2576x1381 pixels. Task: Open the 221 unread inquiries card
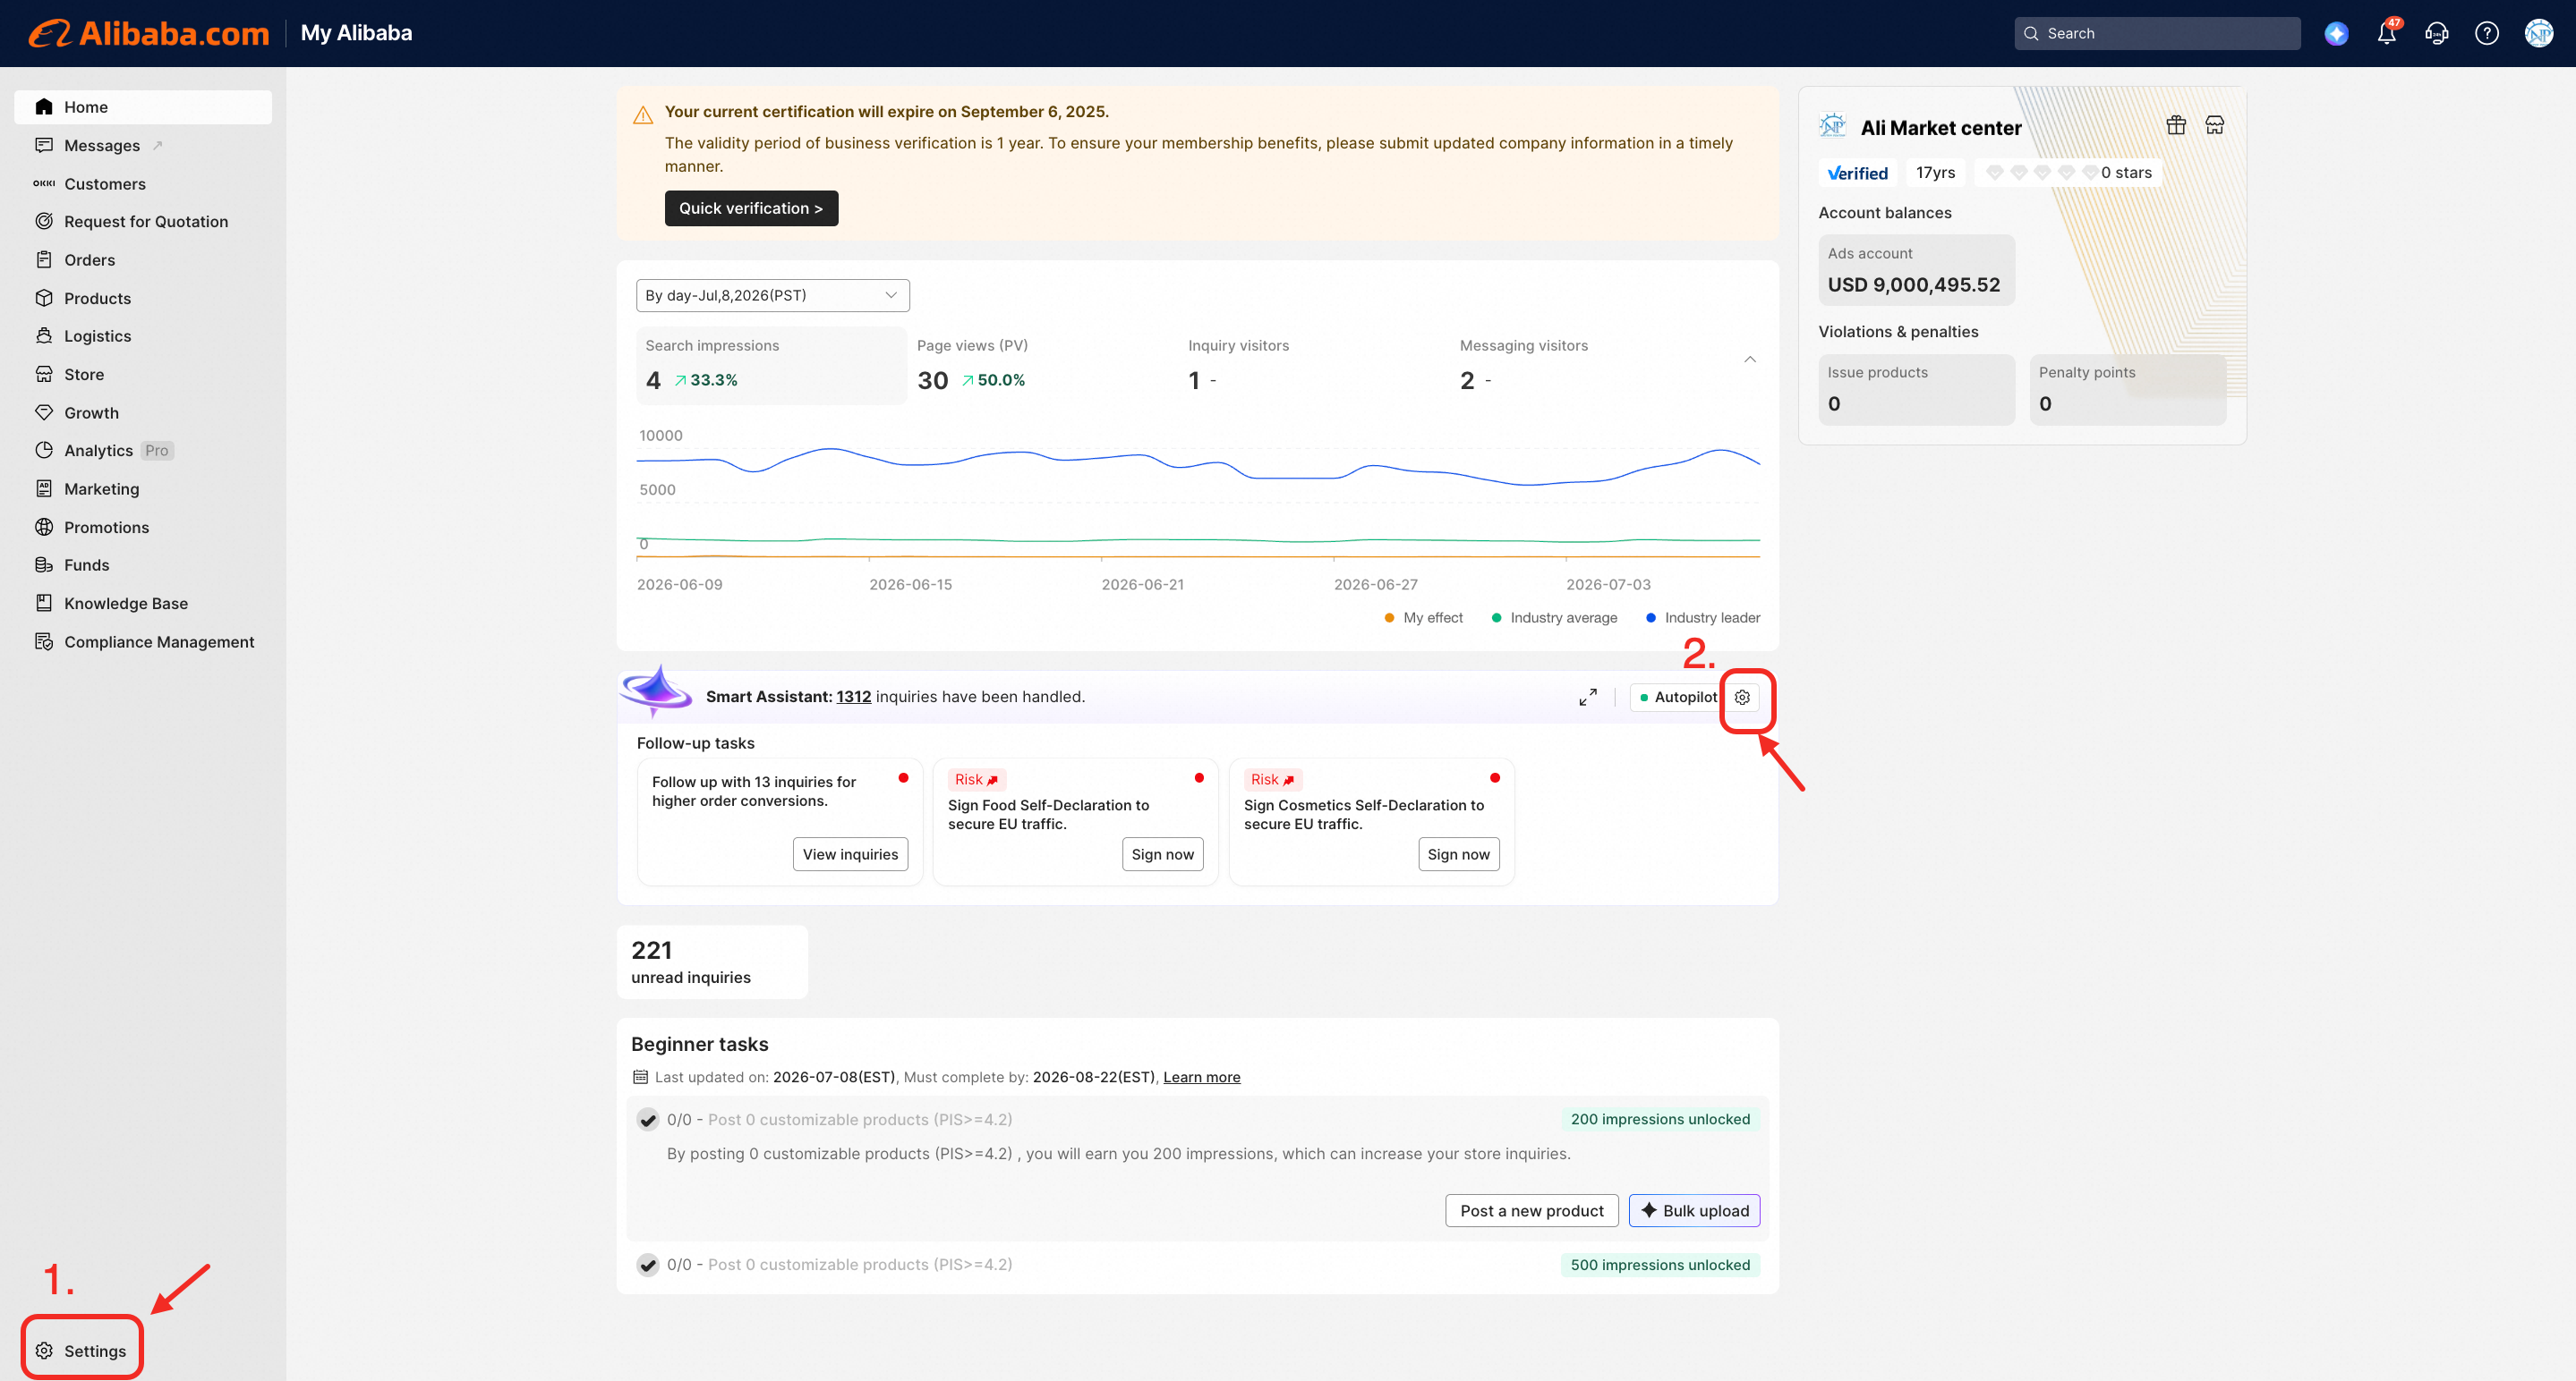click(712, 962)
